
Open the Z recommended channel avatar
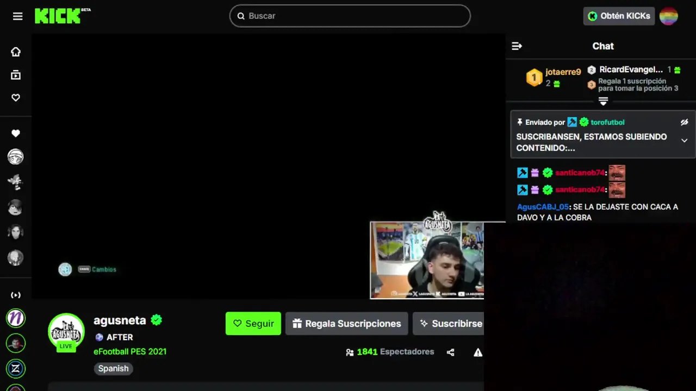pos(16,369)
